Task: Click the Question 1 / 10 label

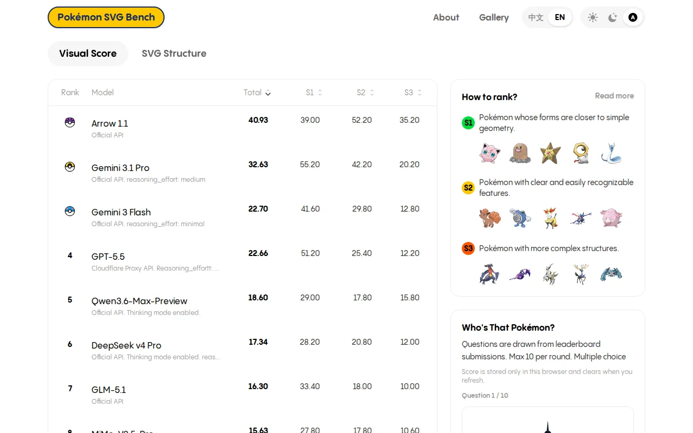Action: 485,396
